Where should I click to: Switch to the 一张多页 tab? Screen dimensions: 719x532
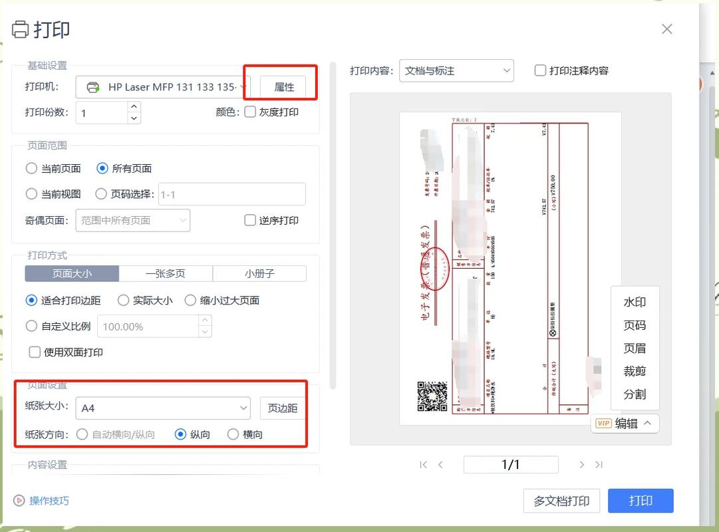[x=166, y=273]
